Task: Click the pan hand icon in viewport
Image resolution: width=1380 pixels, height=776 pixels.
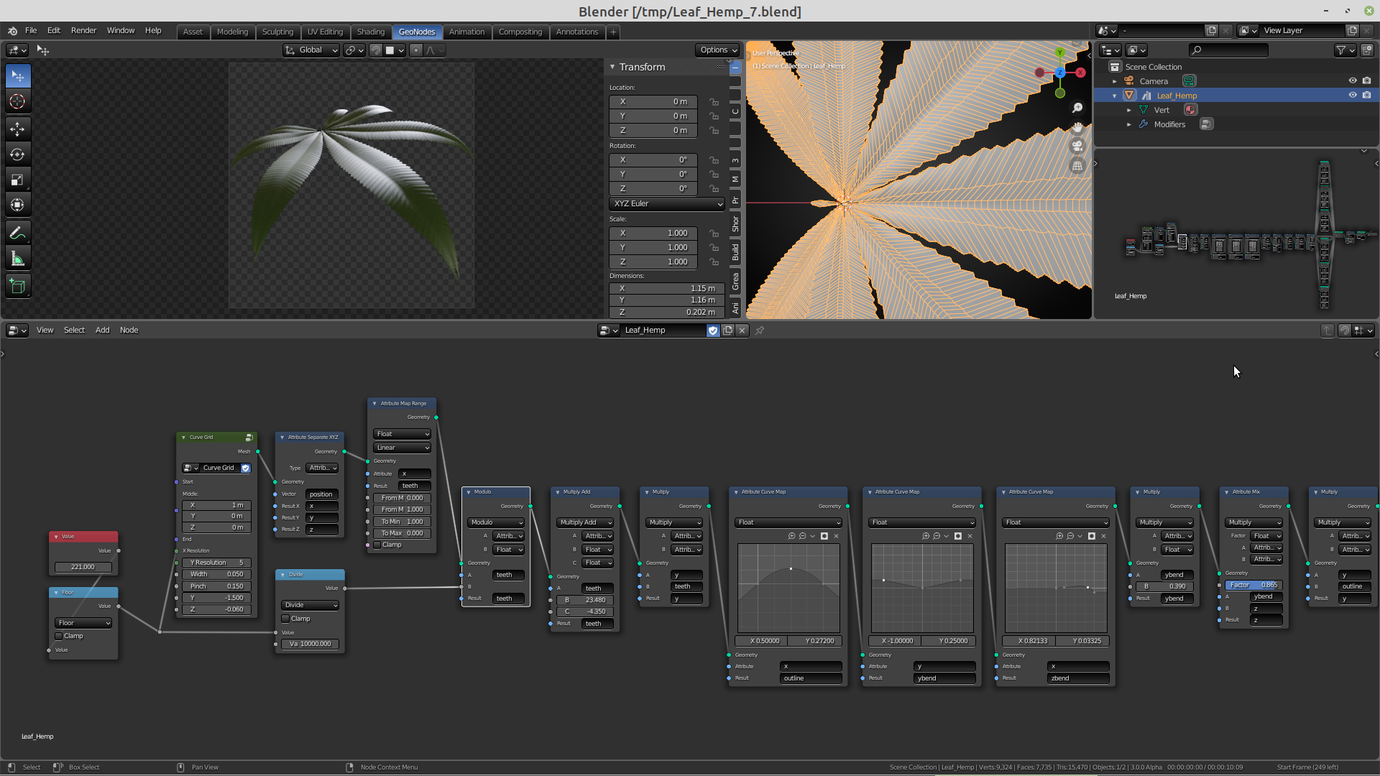Action: [1077, 127]
